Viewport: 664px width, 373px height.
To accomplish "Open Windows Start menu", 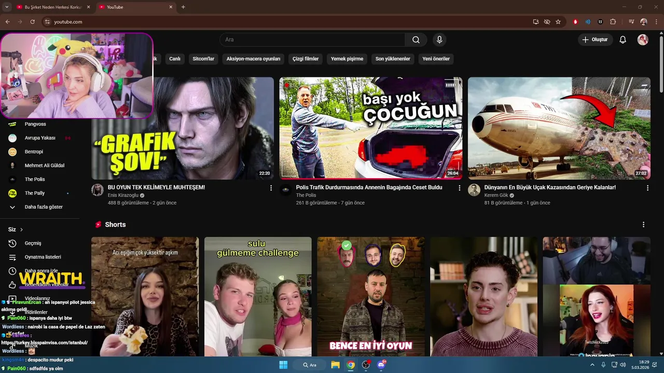I will (283, 365).
